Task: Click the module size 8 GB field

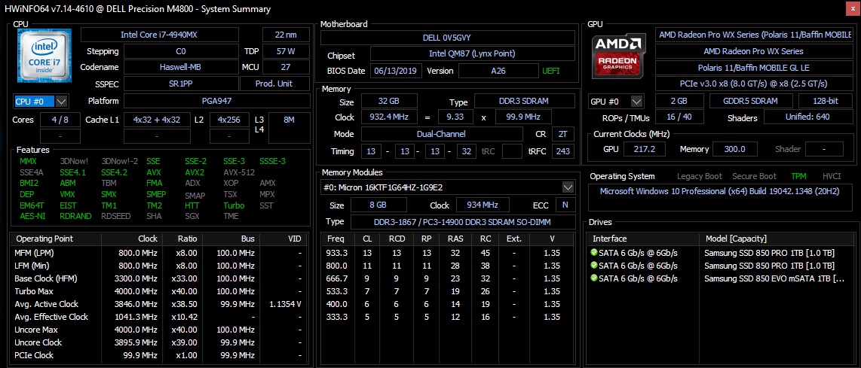Action: tap(379, 205)
